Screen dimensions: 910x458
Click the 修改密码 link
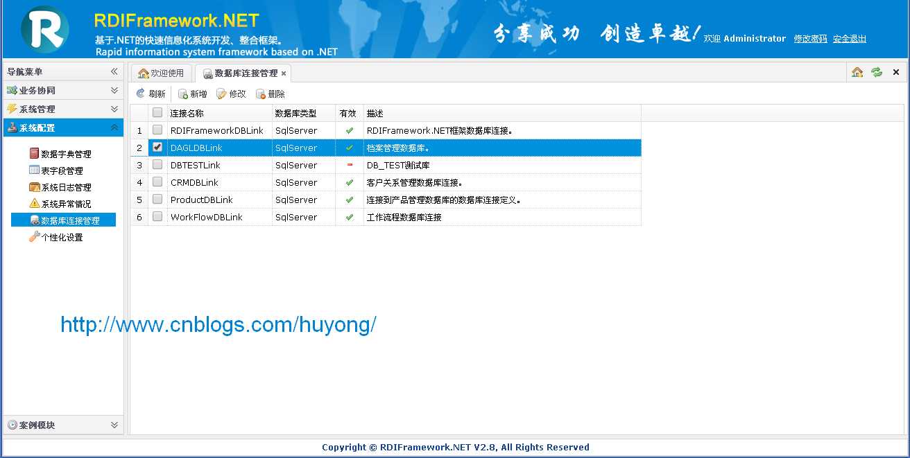tap(811, 39)
